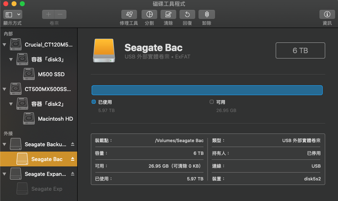
Task: Select the Seagate Backu... external drive icon
Action: pos(16,144)
